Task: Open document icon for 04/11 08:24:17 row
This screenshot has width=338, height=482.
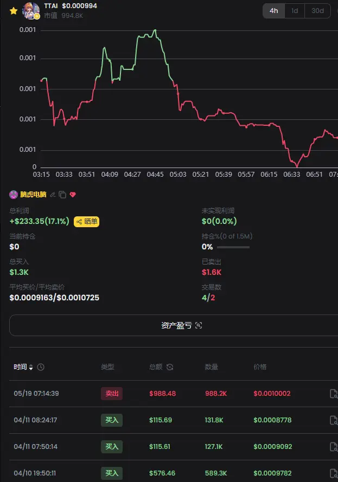Action: pos(333,420)
